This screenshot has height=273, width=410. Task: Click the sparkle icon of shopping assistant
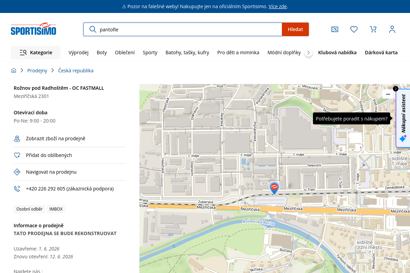click(x=403, y=138)
